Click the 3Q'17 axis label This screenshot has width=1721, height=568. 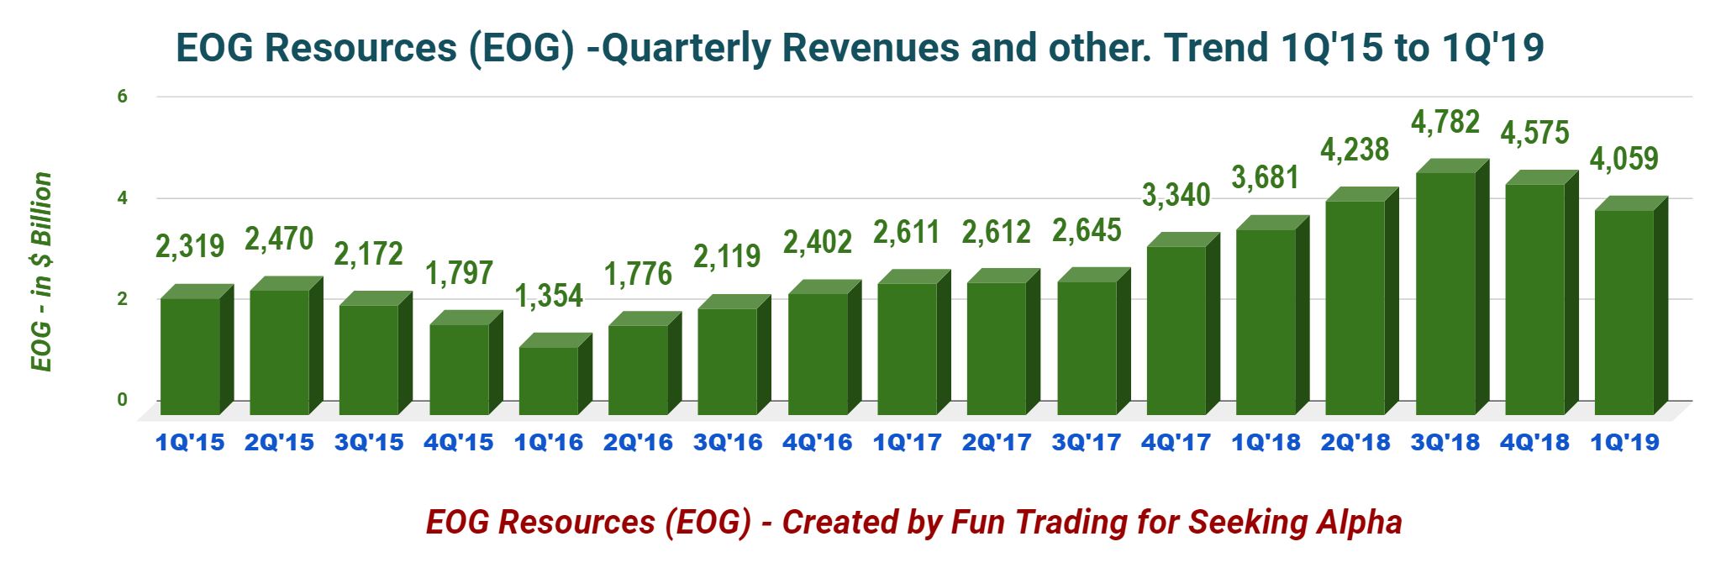[x=1087, y=442]
